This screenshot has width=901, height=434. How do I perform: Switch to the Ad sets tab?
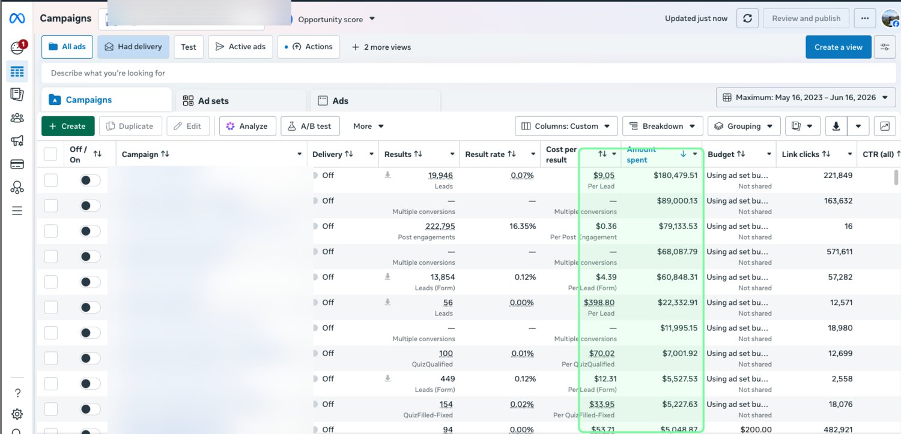(241, 101)
